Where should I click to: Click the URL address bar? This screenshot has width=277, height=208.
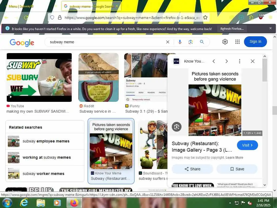pos(133,18)
